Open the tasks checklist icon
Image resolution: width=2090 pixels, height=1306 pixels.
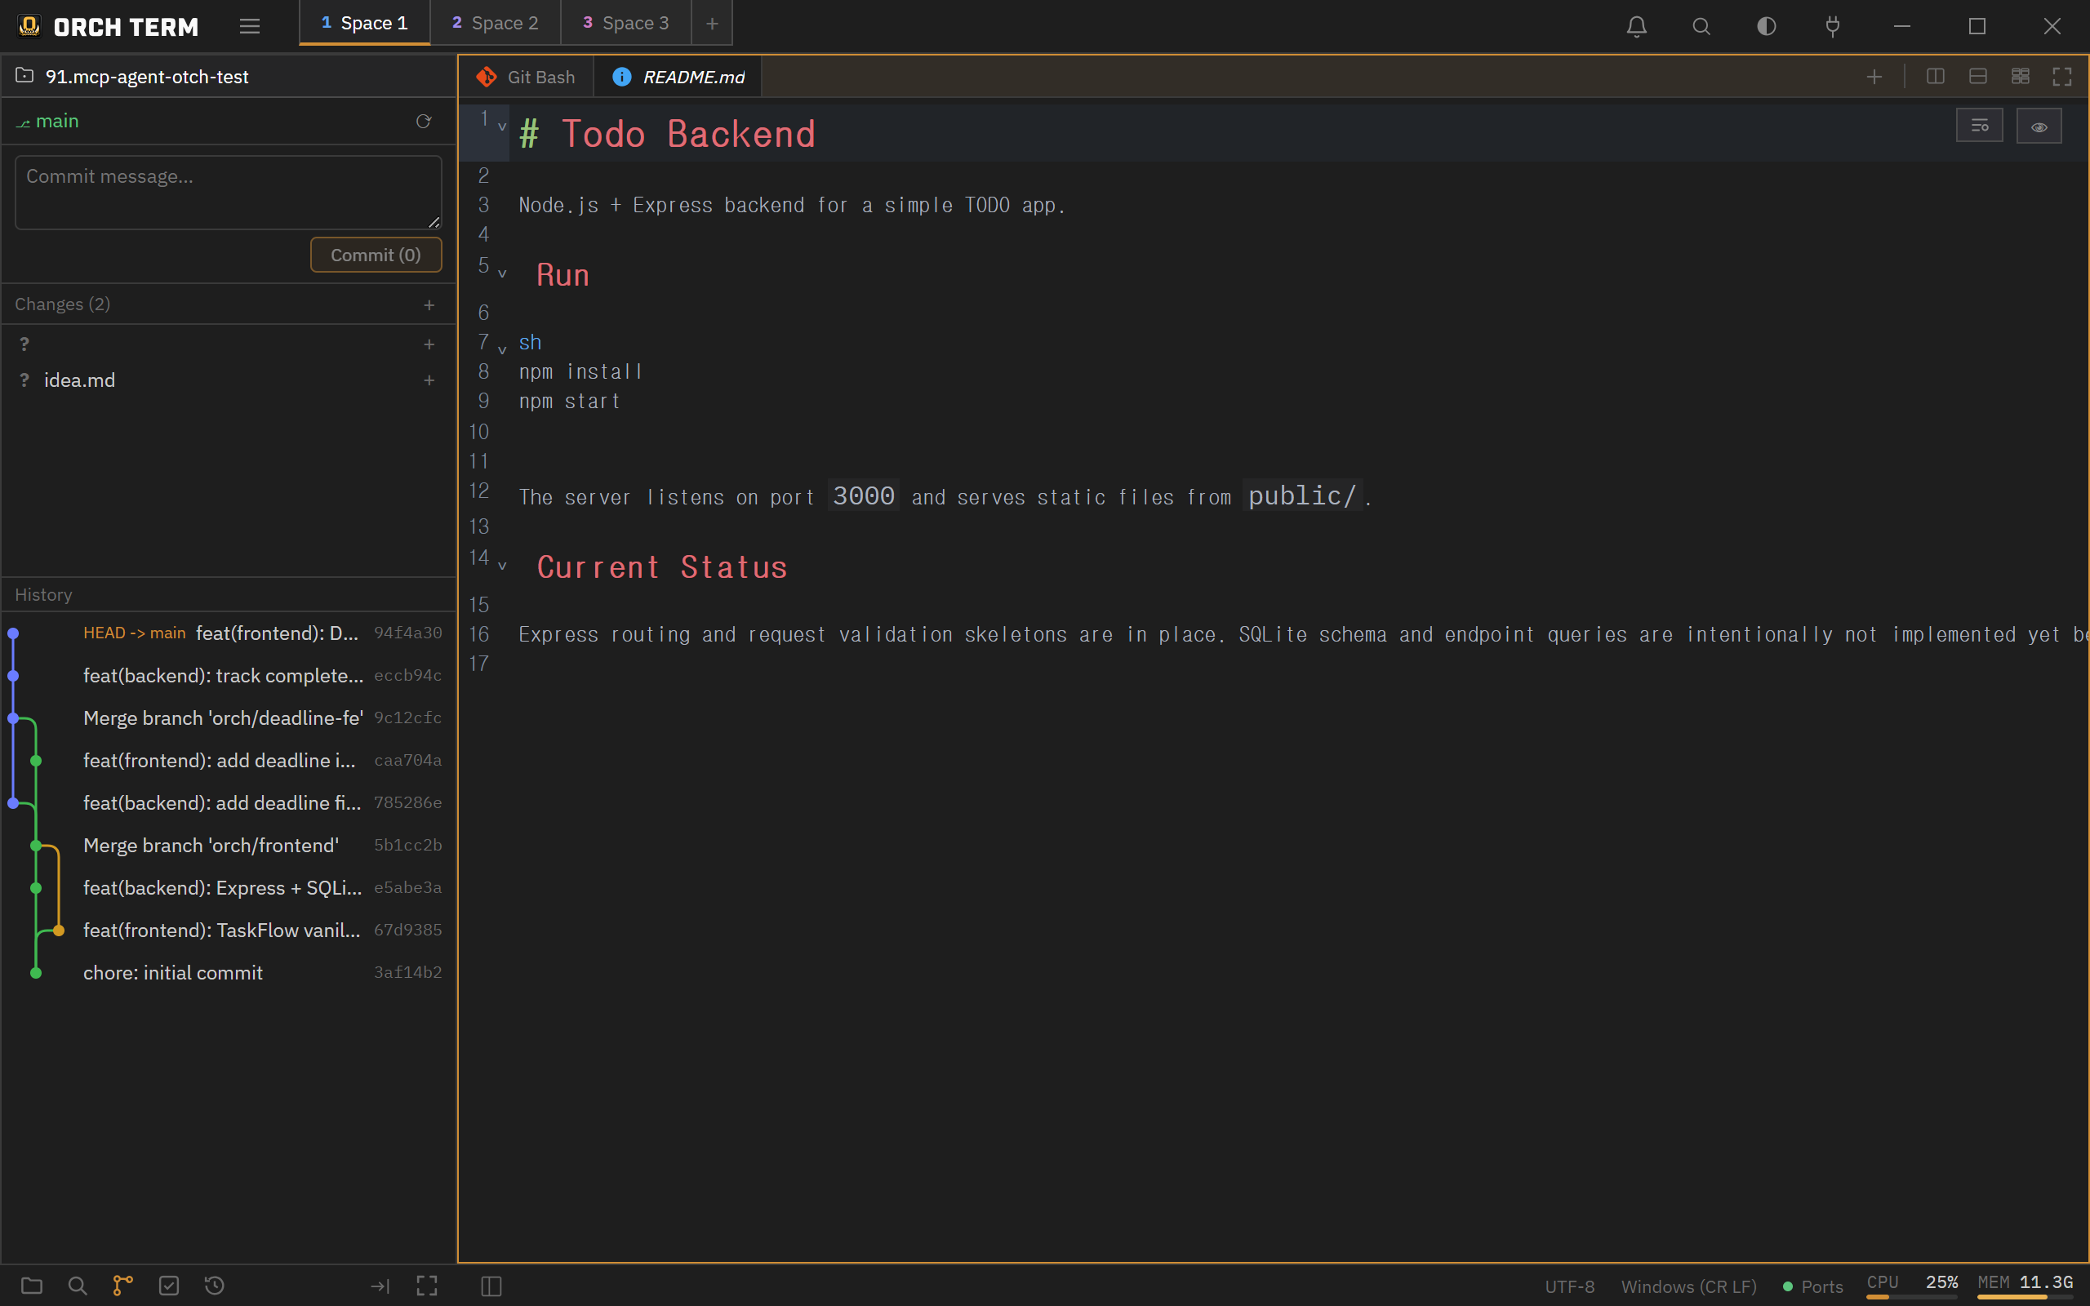169,1286
